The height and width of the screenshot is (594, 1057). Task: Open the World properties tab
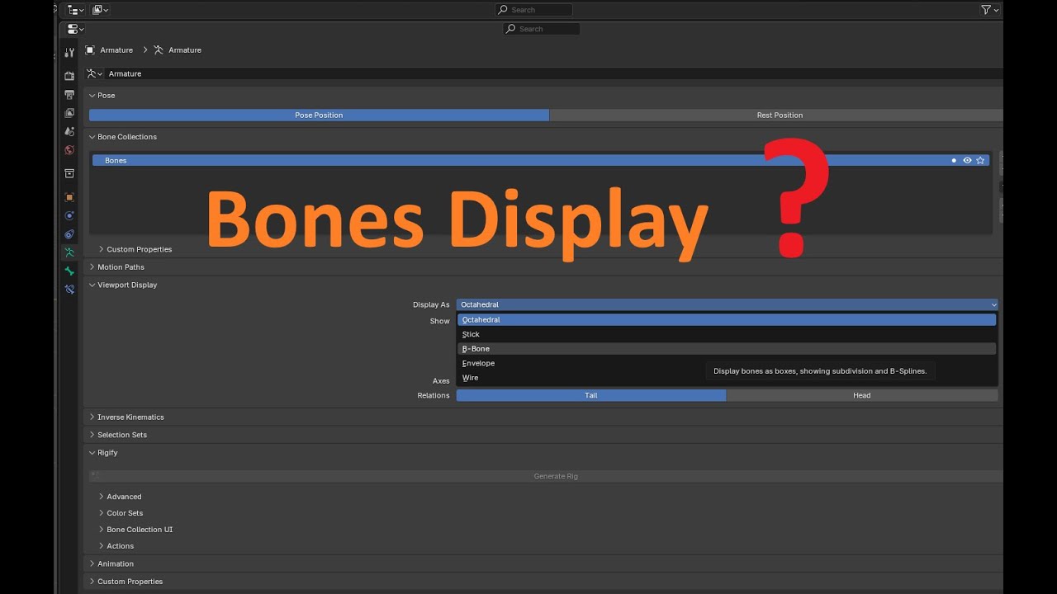69,150
